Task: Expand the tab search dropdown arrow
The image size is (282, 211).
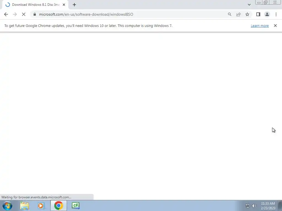Action: pos(249,5)
